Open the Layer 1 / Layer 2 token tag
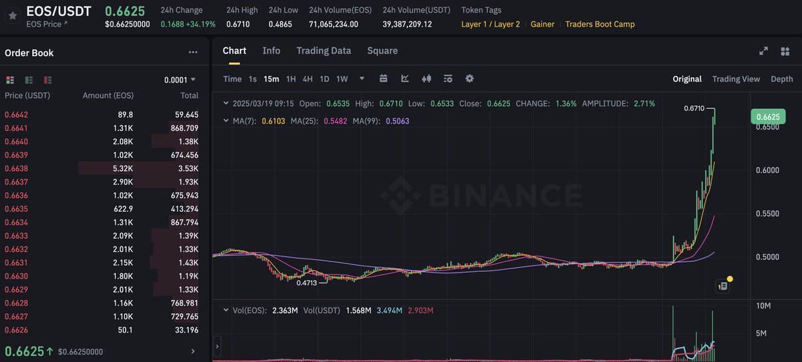Screen dimensions: 802x362 (x=491, y=24)
